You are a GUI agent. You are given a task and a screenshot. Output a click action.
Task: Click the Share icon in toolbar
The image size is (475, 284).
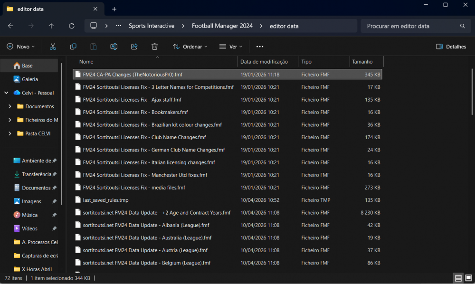pyautogui.click(x=134, y=47)
